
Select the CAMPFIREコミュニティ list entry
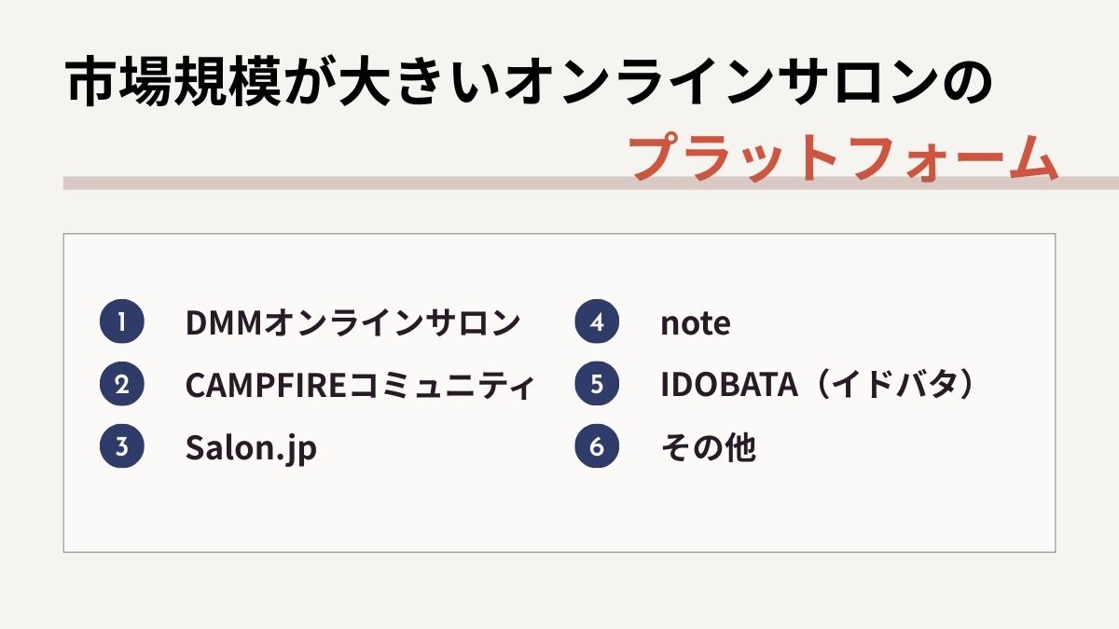click(360, 386)
